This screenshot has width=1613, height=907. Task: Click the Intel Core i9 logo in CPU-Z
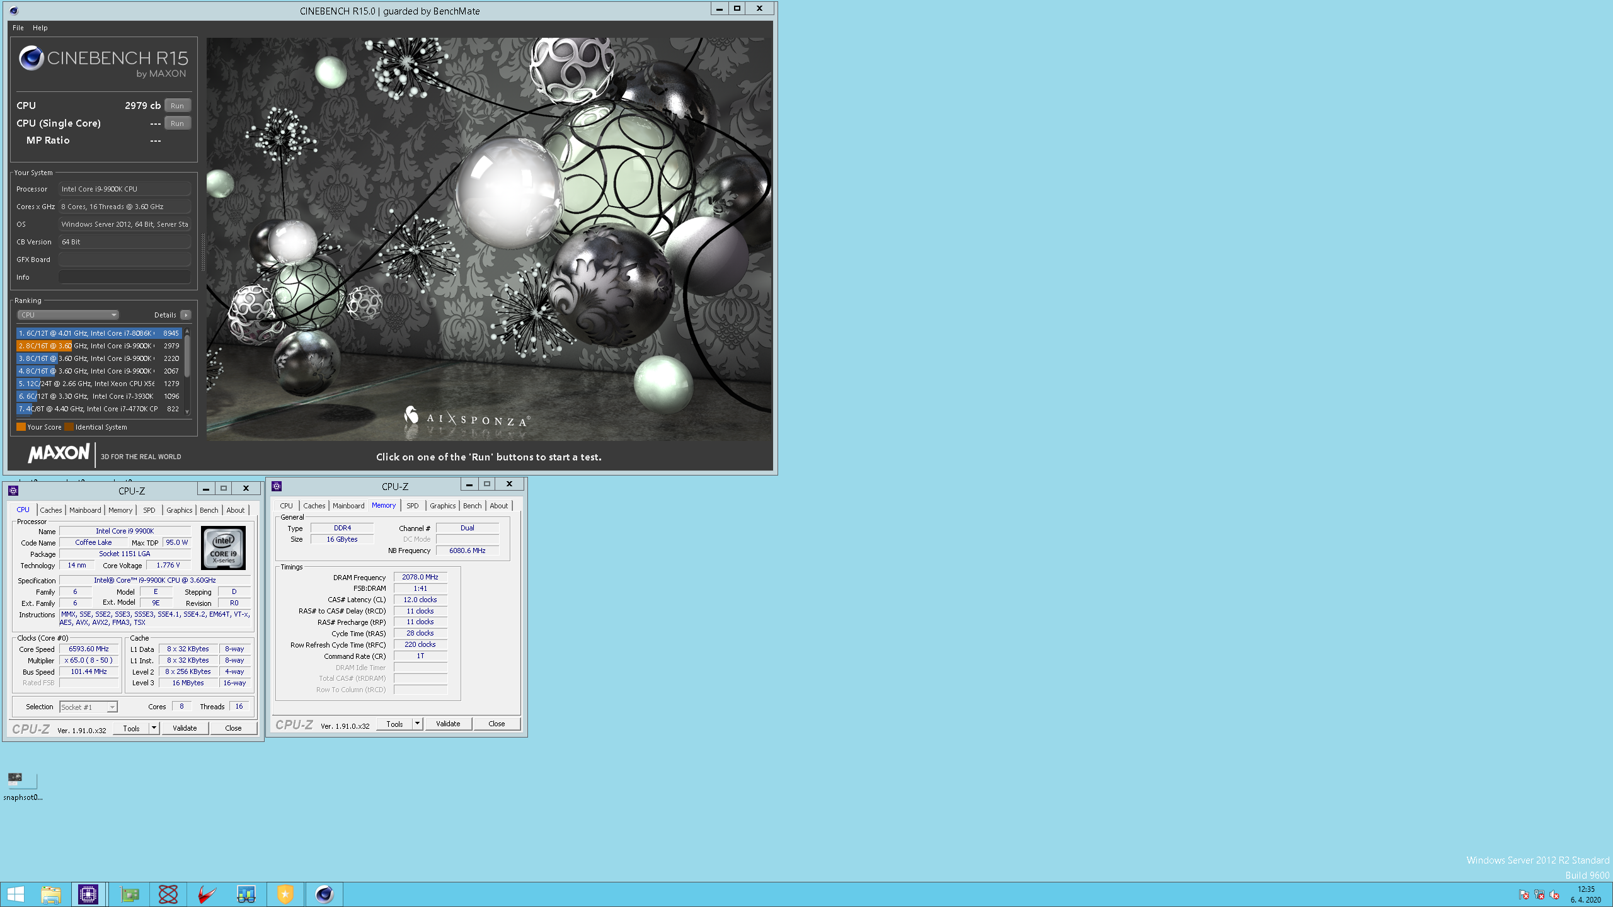223,548
